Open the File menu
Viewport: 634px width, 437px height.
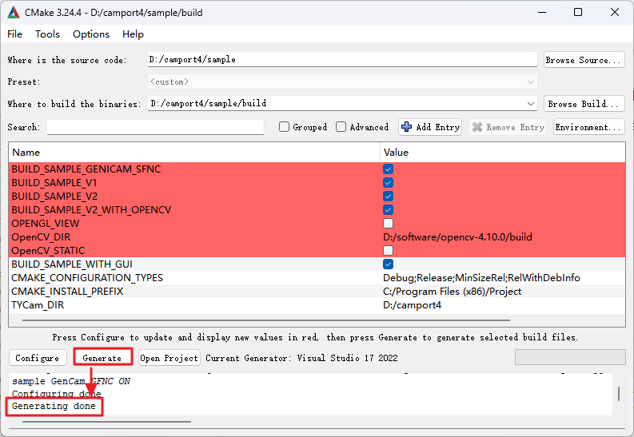tap(15, 34)
